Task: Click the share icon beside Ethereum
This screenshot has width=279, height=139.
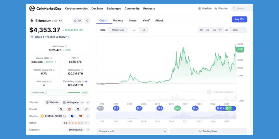Action: pos(87,21)
